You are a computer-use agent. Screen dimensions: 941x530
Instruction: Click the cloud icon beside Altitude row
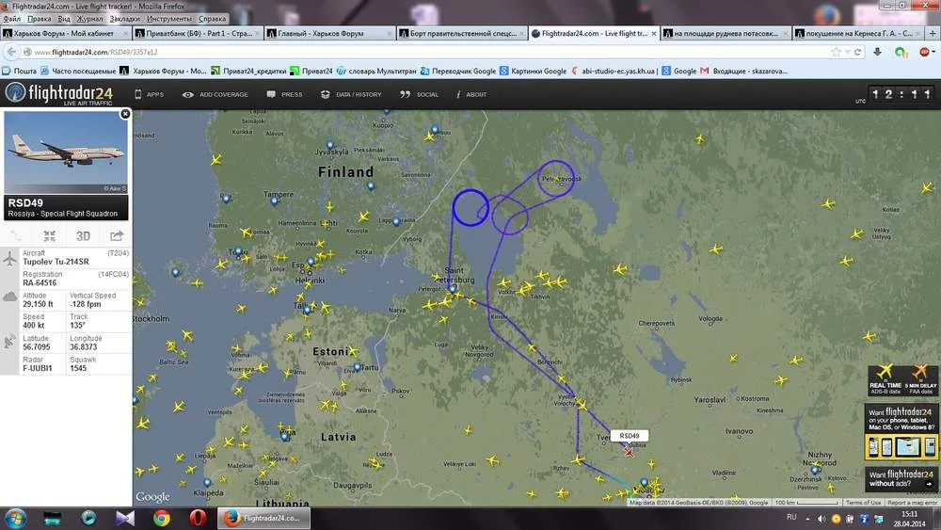point(10,297)
